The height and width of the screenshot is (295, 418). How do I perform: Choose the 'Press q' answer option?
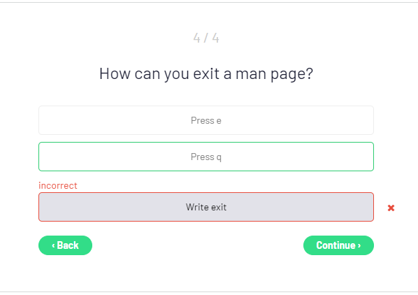coord(206,157)
